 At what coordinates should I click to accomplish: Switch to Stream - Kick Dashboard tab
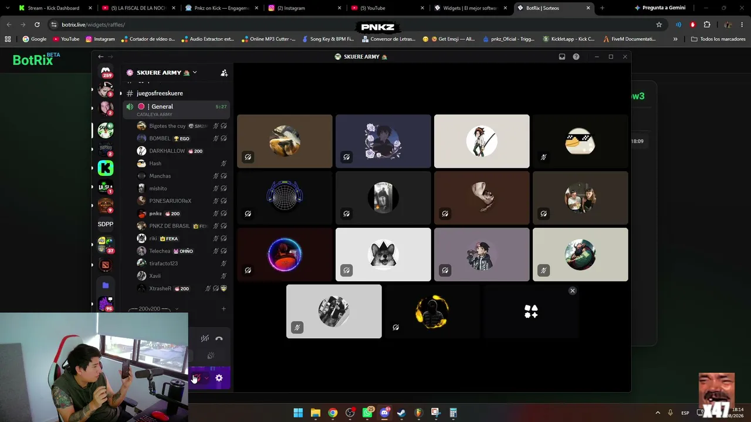pyautogui.click(x=56, y=8)
